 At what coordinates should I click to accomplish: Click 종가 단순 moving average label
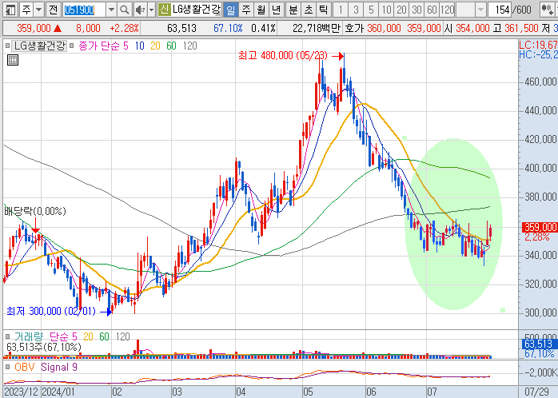click(x=98, y=46)
